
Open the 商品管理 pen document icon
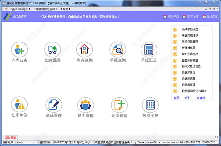pos(54,105)
